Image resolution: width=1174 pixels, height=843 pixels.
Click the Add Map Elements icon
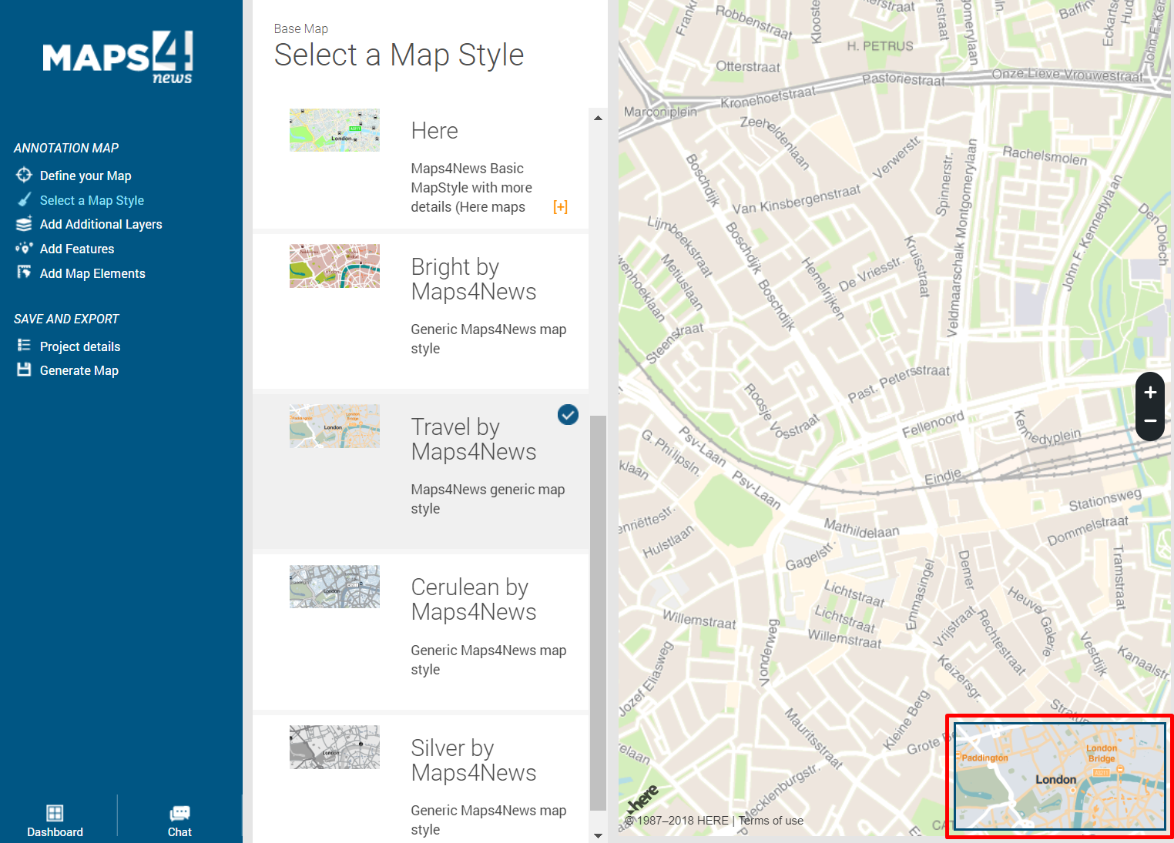coord(24,273)
